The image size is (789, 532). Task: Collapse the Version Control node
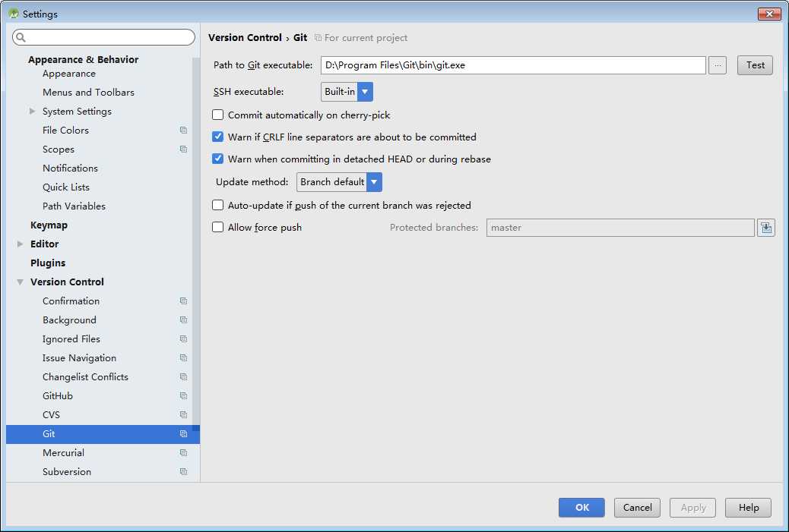tap(20, 282)
